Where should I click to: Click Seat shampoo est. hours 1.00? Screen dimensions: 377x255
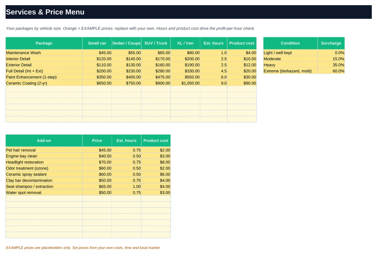pos(127,187)
